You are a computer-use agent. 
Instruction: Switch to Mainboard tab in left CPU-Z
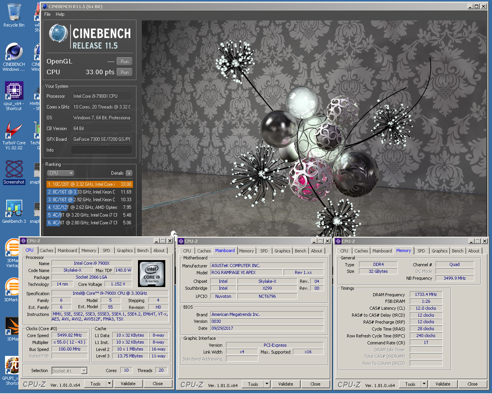67,250
